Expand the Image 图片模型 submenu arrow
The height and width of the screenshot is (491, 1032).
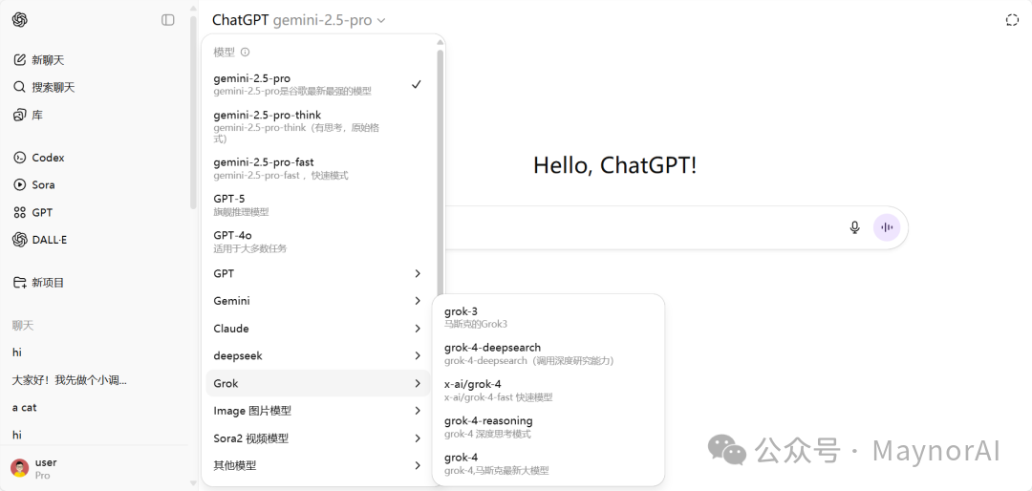click(x=418, y=411)
